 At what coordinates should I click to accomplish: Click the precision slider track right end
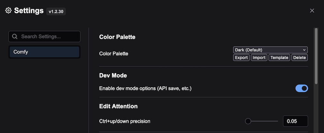tap(277, 121)
